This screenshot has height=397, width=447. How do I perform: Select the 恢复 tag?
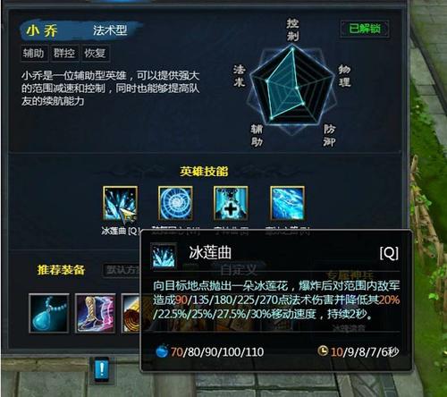coord(96,54)
